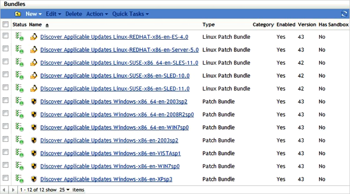Toggle the select-all checkbox in header
The height and width of the screenshot is (194, 350).
tap(5, 24)
